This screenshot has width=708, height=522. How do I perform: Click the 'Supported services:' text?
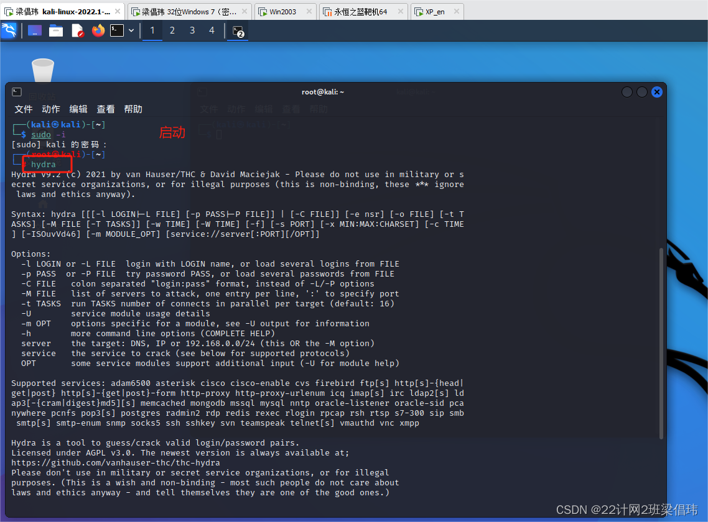58,383
